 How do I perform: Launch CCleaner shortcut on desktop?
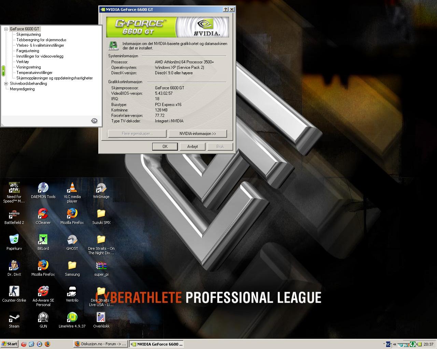point(43,216)
